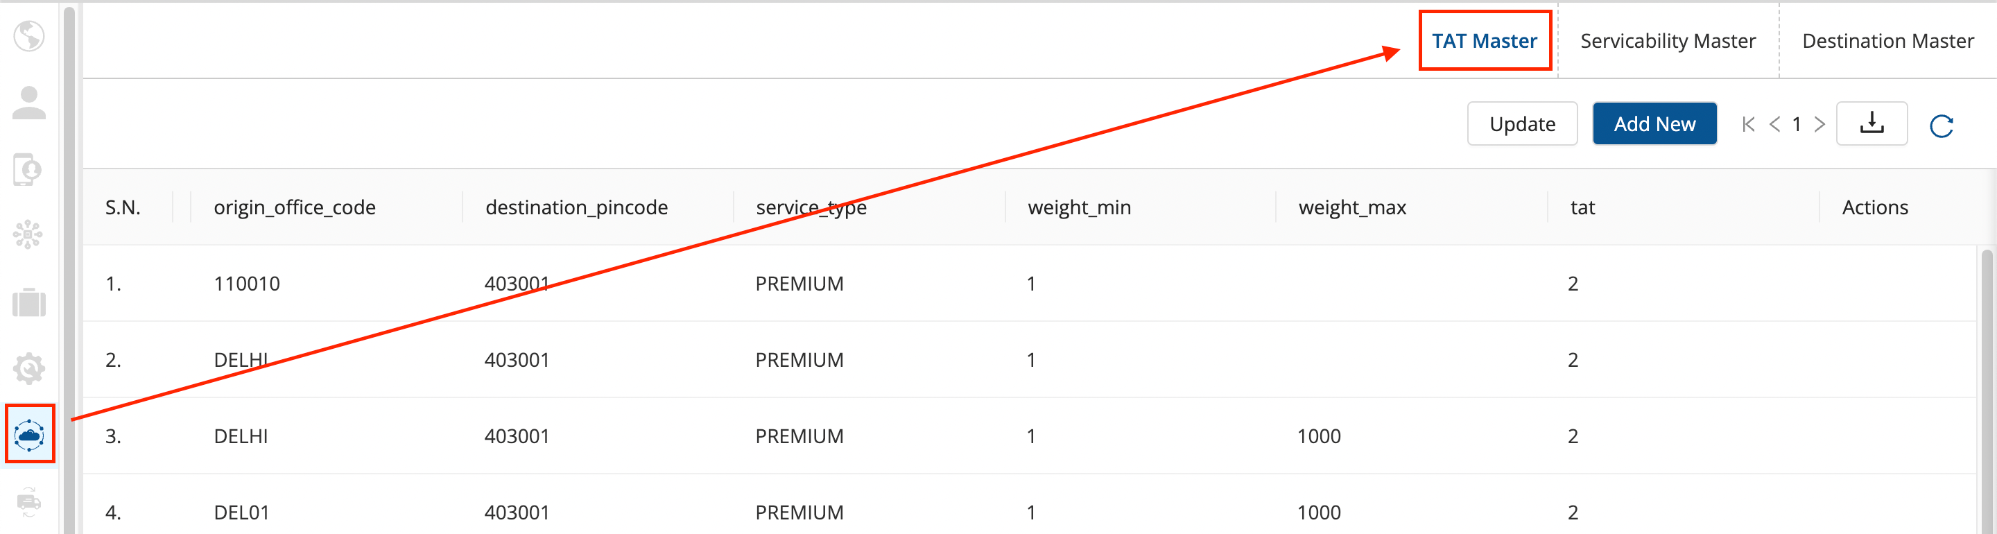
Task: Open the mobile contact sidebar icon
Action: pyautogui.click(x=28, y=170)
